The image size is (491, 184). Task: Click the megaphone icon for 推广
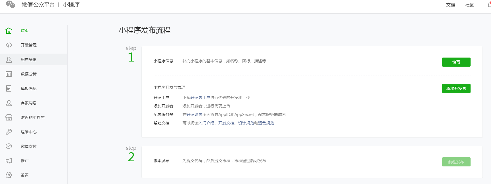[9, 161]
